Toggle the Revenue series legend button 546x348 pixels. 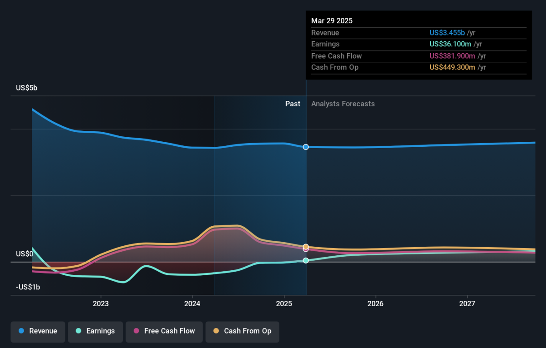pyautogui.click(x=38, y=331)
